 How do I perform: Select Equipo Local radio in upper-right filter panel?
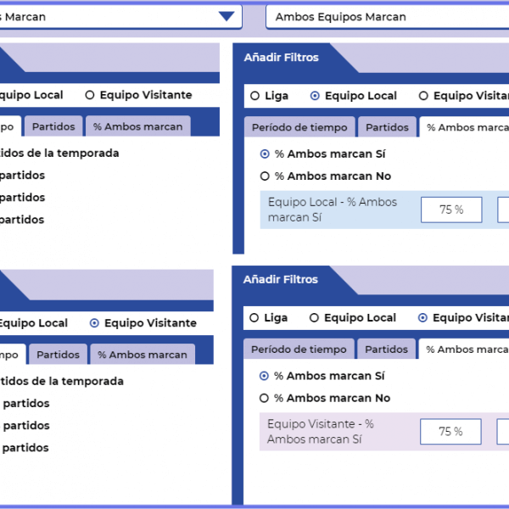316,96
